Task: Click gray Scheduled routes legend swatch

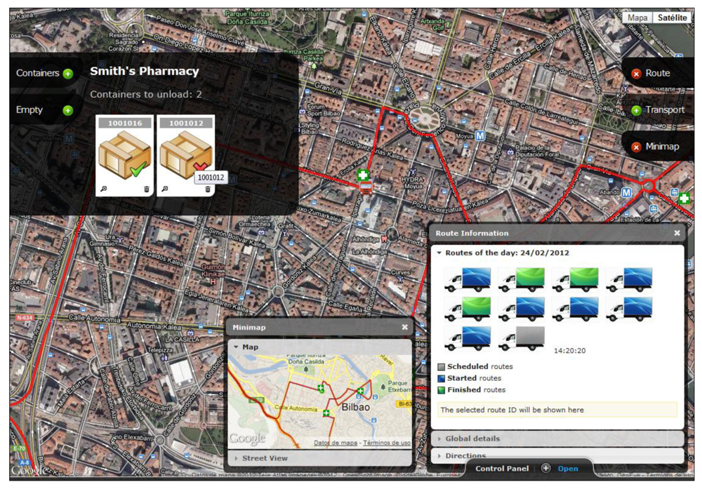Action: coord(441,367)
